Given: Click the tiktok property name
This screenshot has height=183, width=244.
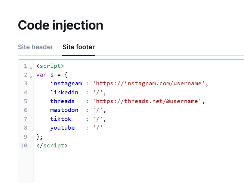Looking at the screenshot, I should 60,119.
